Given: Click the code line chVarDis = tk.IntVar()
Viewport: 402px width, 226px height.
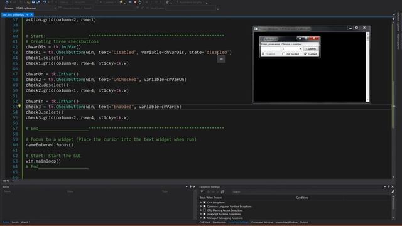Looking at the screenshot, I should click(x=53, y=47).
